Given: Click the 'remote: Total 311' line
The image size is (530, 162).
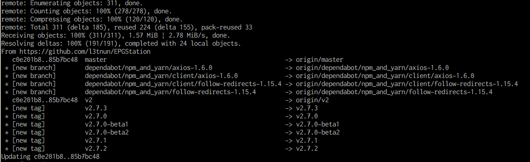Looking at the screenshot, I should (127, 27).
